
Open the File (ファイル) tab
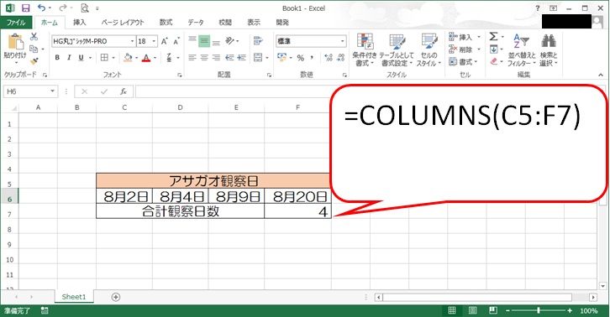16,23
